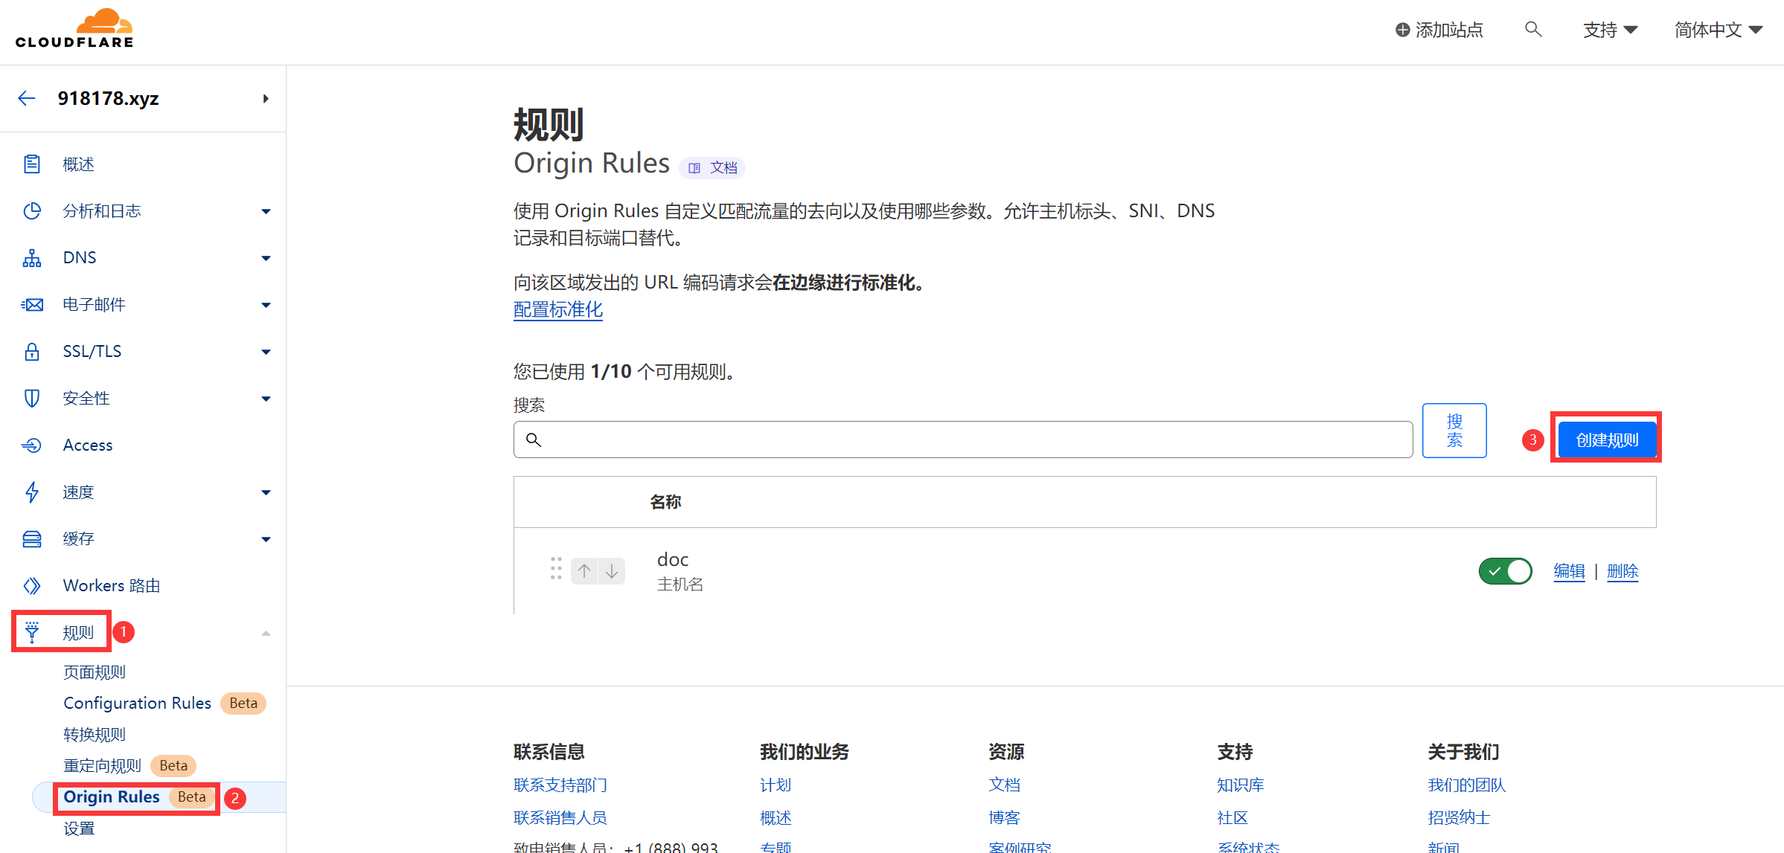Open the 简体中文 language dropdown

coord(1718,30)
